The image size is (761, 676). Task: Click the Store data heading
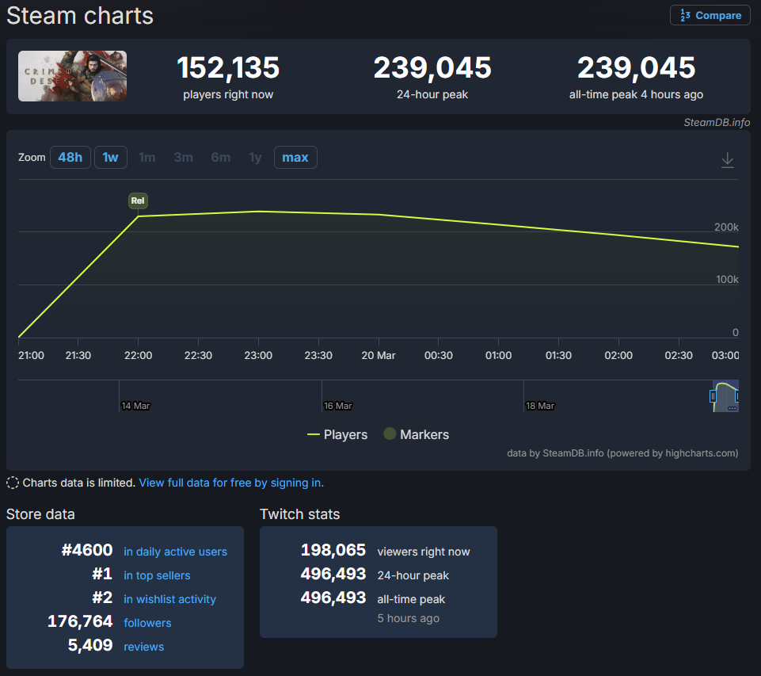(x=40, y=514)
